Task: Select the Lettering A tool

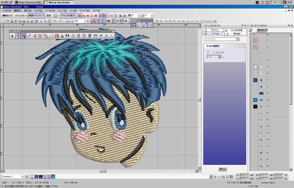Action: tap(62, 36)
